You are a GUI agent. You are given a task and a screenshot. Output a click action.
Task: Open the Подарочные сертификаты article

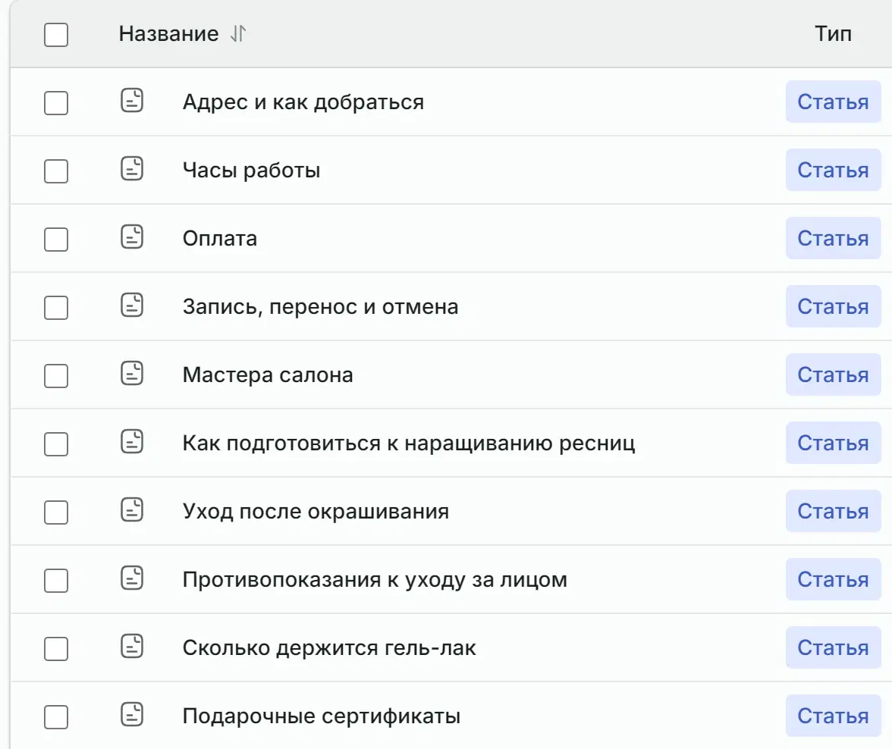click(322, 716)
